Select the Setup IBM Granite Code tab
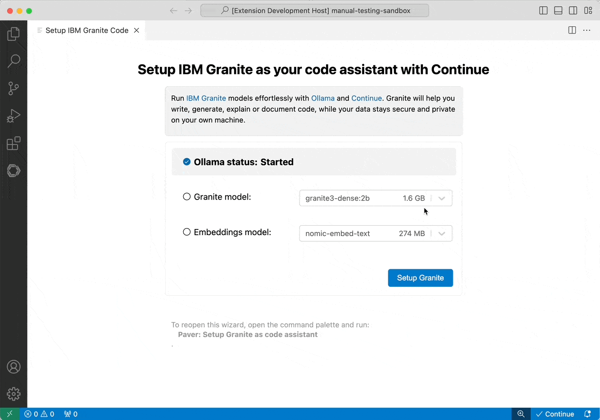Image resolution: width=600 pixels, height=420 pixels. (x=86, y=30)
